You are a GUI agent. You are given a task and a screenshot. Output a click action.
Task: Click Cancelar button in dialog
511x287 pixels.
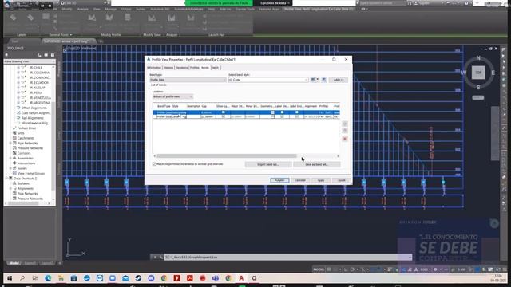(300, 180)
